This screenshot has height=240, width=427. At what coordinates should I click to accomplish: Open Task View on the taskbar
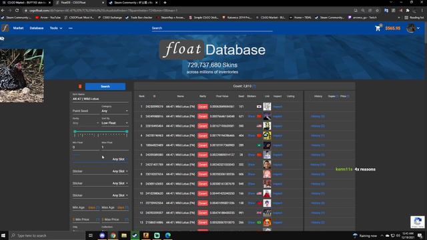tap(91, 235)
